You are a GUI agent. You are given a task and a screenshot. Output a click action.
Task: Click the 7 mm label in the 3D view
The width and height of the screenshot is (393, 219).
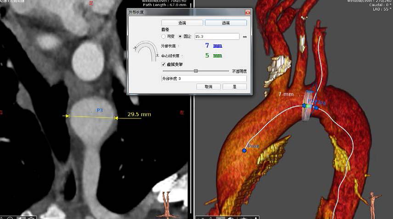pos(286,94)
